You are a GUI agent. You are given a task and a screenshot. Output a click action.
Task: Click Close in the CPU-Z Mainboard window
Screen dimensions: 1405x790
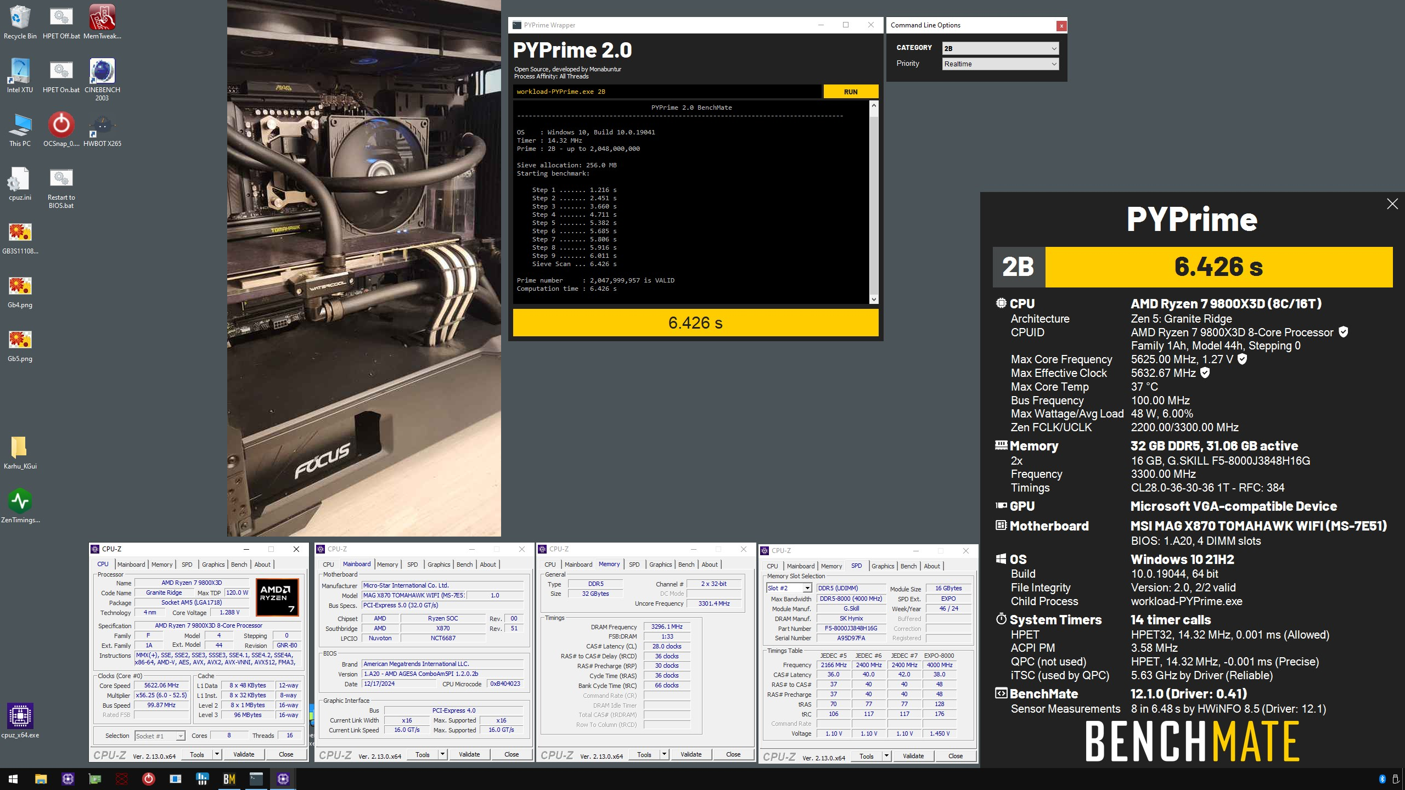coord(512,754)
